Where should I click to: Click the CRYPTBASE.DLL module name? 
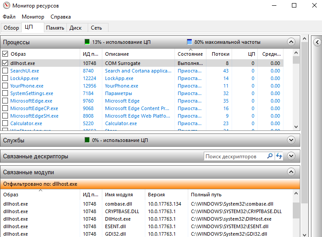click(x=122, y=211)
